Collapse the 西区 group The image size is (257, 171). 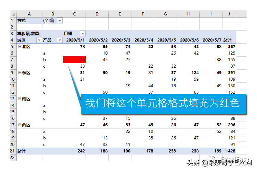[20, 125]
